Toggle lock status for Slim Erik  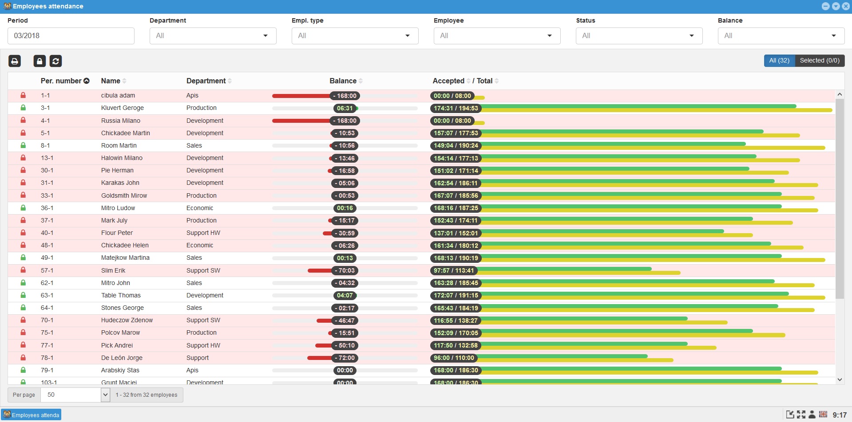23,270
